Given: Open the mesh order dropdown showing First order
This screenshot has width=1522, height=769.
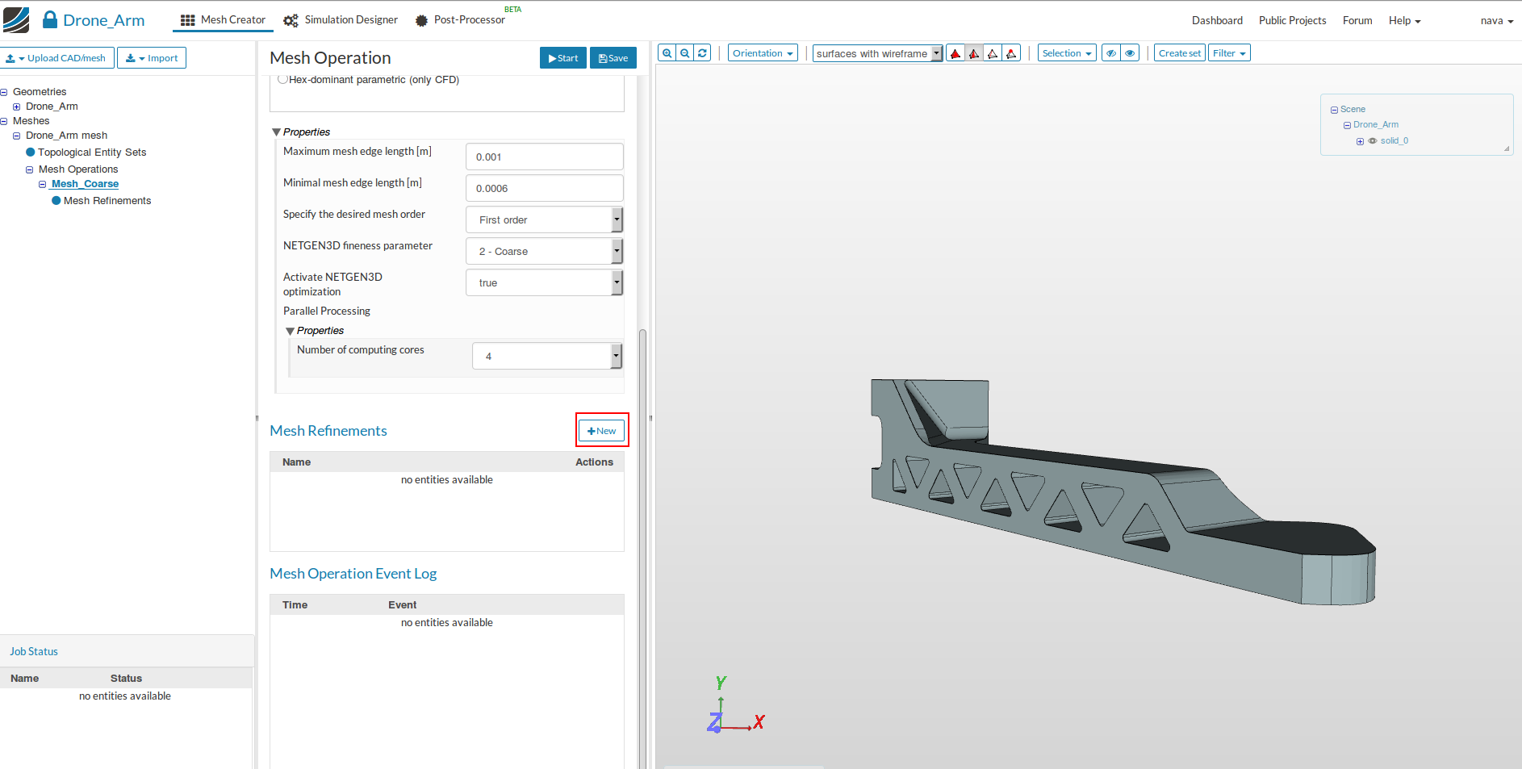Looking at the screenshot, I should tap(544, 219).
